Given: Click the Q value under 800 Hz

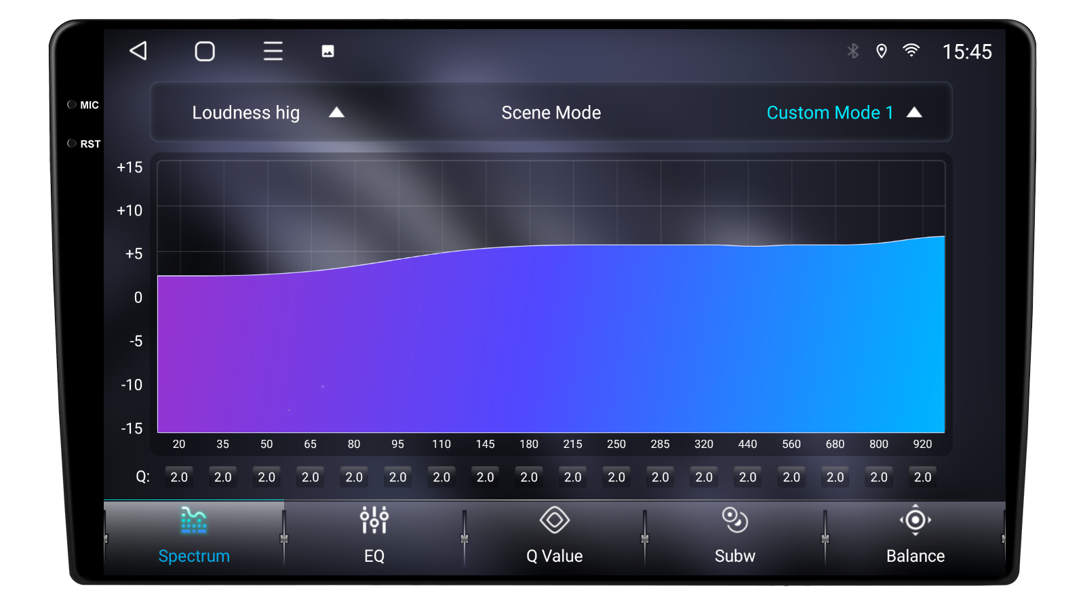Looking at the screenshot, I should (879, 477).
